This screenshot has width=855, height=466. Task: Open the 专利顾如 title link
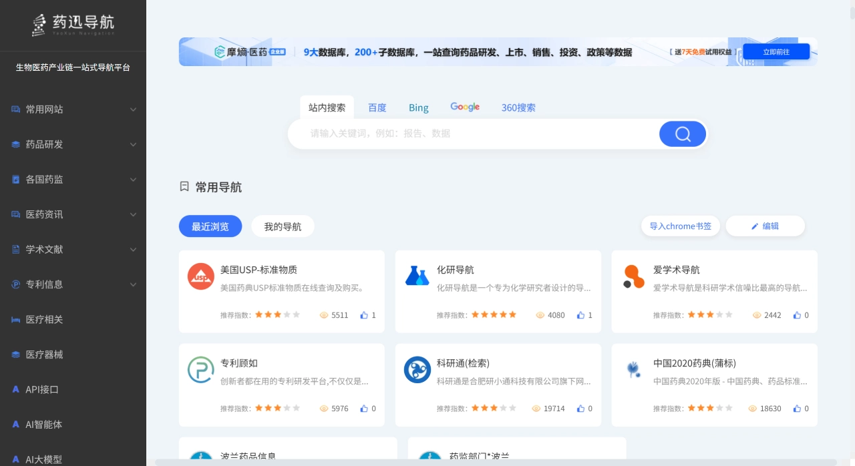239,363
